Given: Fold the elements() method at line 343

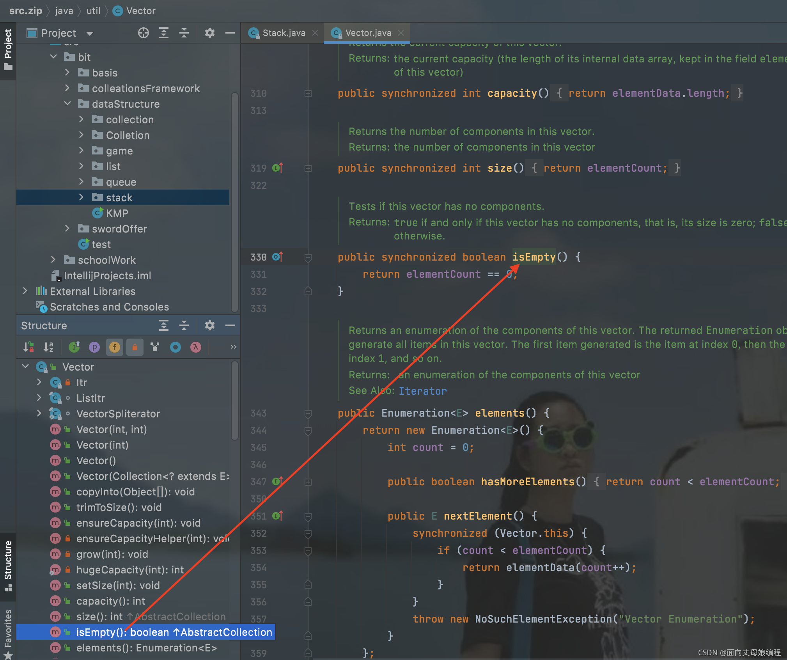Looking at the screenshot, I should [x=308, y=413].
